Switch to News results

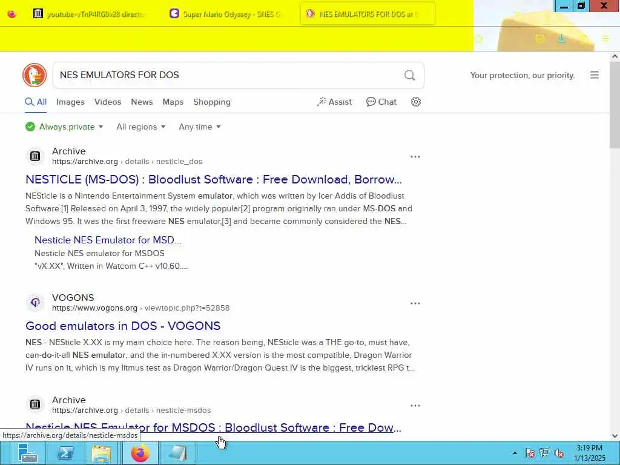pyautogui.click(x=142, y=102)
